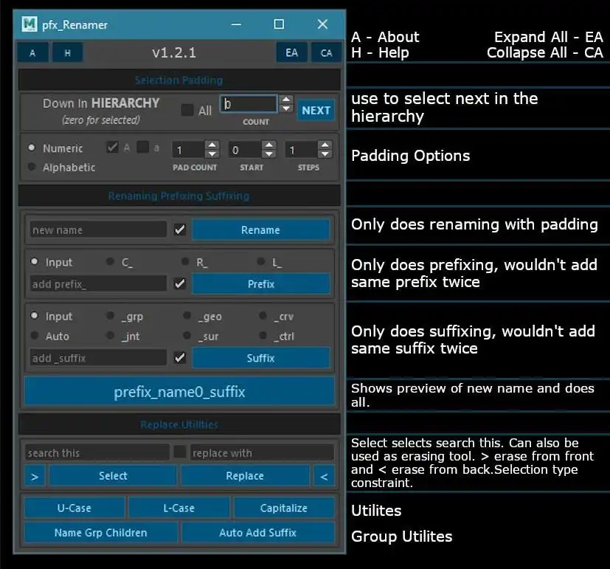Open About via the A button
Viewport: 610px width, 569px height.
coord(32,53)
